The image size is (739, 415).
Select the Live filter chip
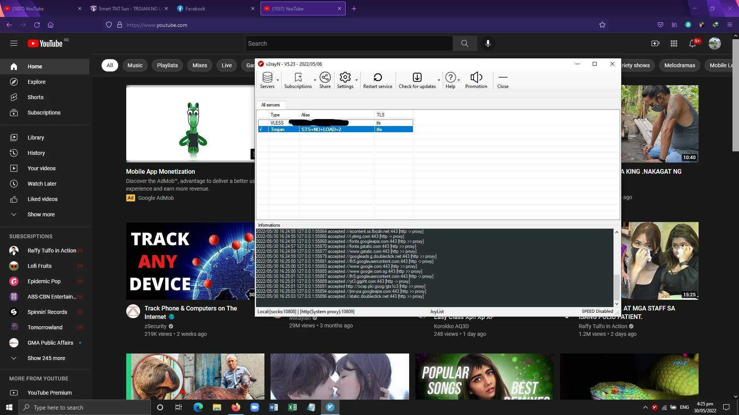pos(227,65)
